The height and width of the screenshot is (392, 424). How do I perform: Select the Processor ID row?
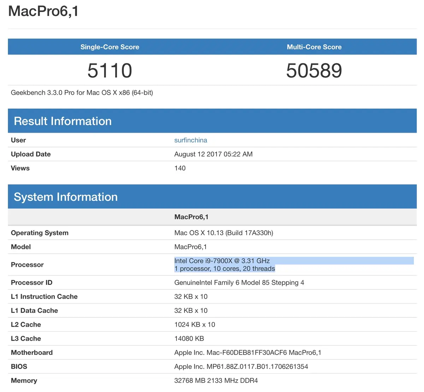240,282
